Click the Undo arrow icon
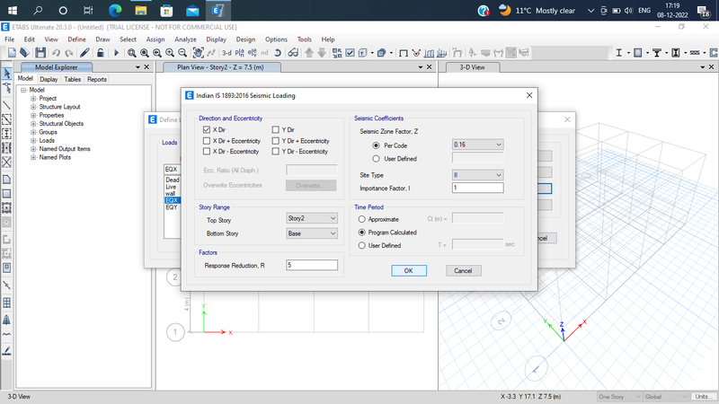 (56, 53)
